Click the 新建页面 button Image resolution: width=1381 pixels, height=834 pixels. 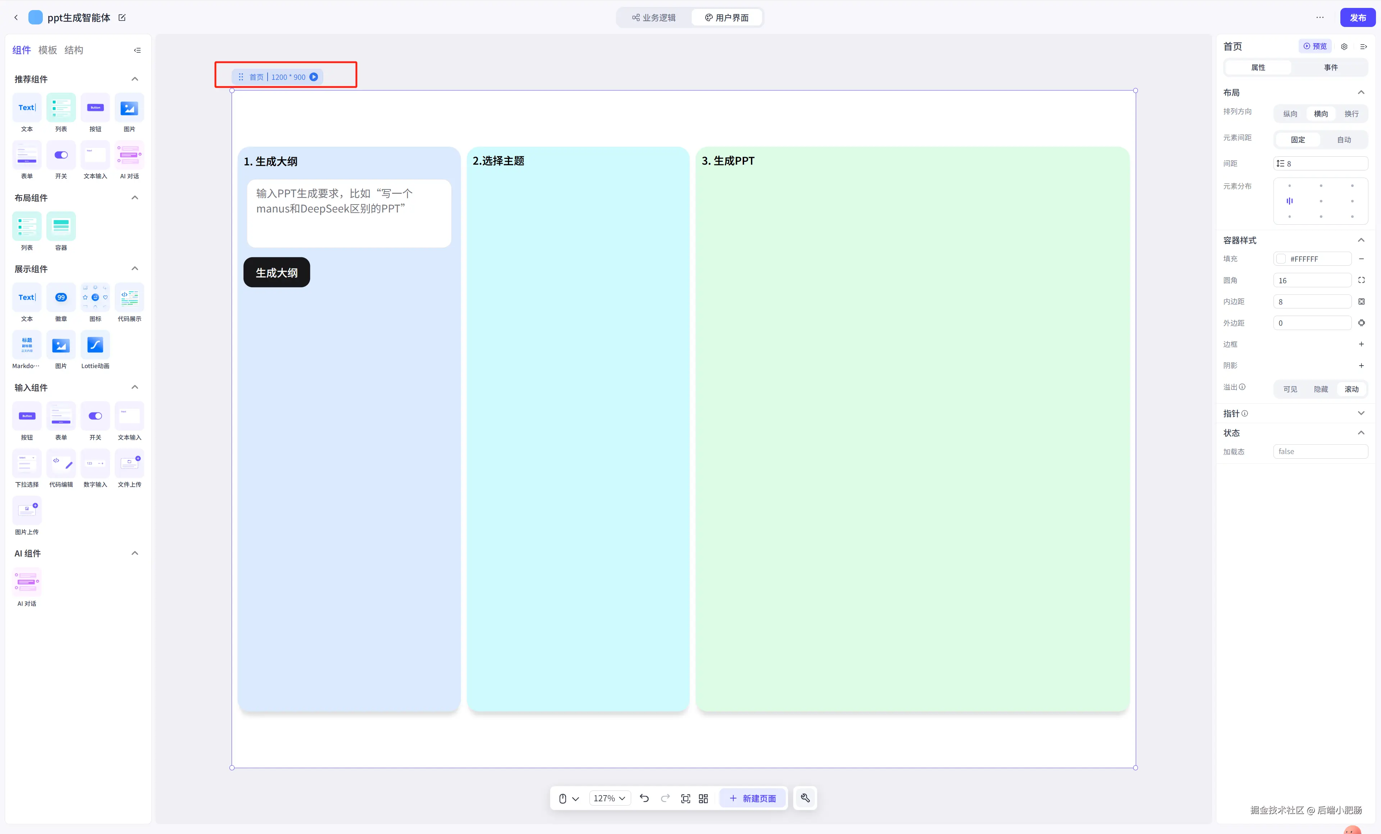752,798
